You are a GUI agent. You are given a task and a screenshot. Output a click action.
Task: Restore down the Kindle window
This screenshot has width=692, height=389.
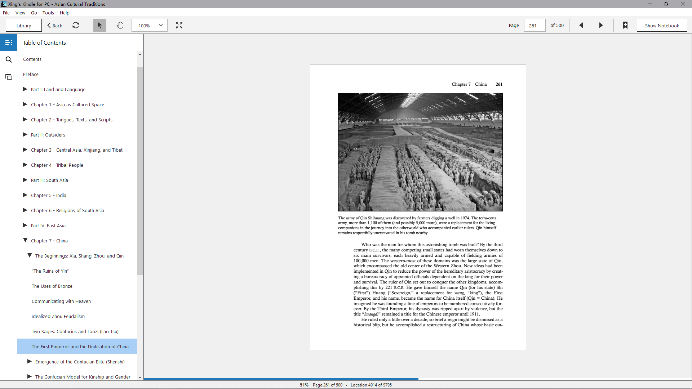click(666, 4)
